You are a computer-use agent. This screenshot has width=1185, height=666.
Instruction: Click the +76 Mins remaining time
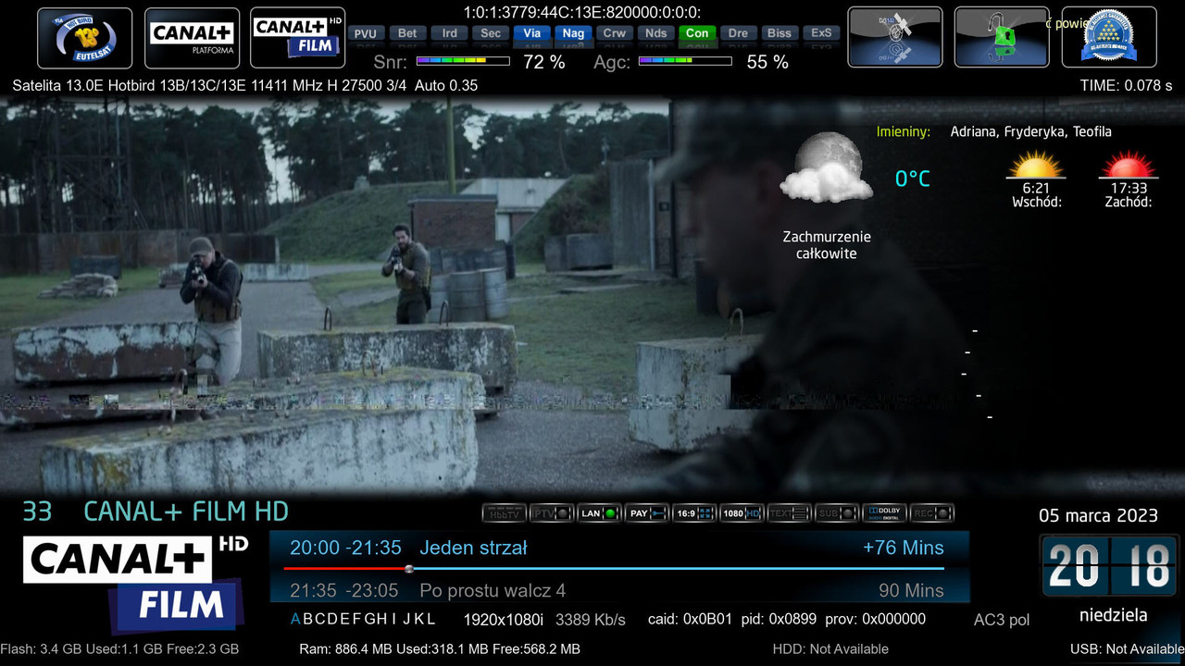click(904, 548)
